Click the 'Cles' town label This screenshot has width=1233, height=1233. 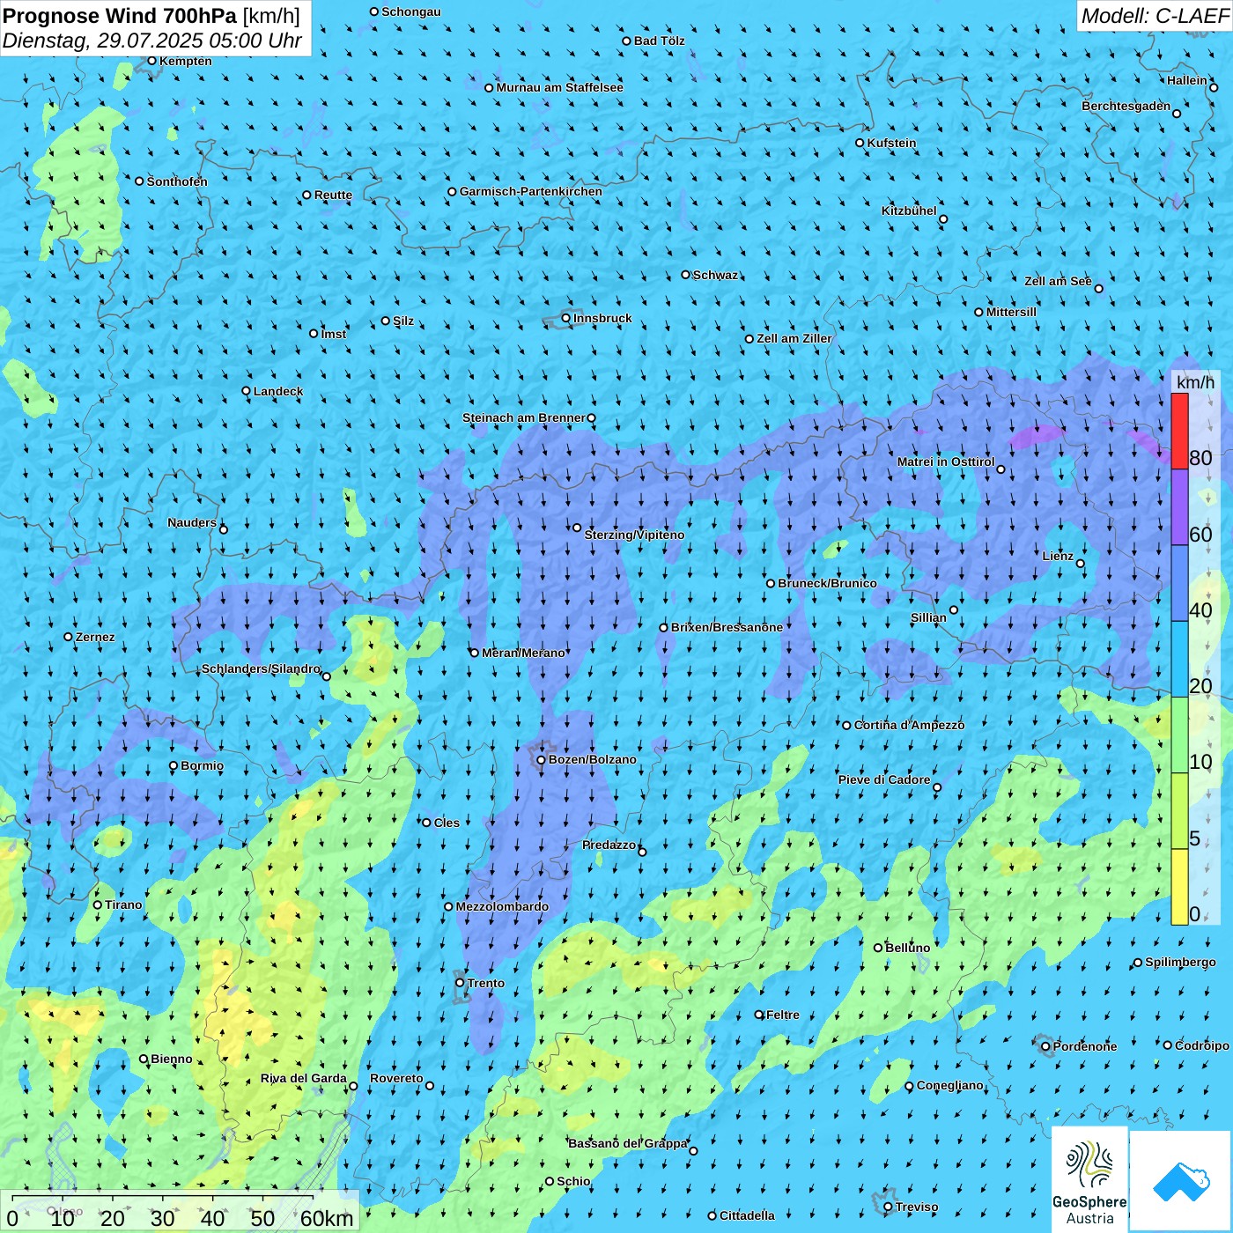point(447,823)
